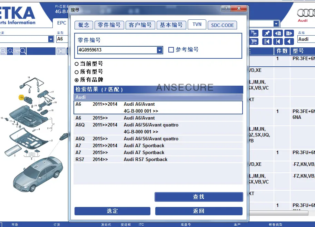Screen dimensions: 315x227
Task: Click 销售类型 in bottom status bar
Action: pos(275,224)
